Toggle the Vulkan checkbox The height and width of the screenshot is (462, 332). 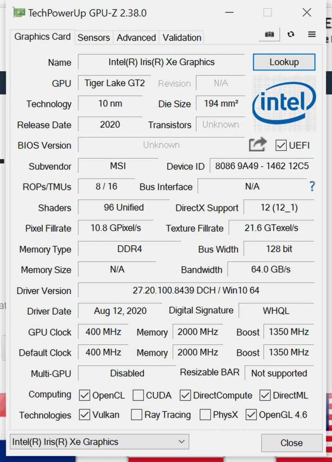pos(84,415)
